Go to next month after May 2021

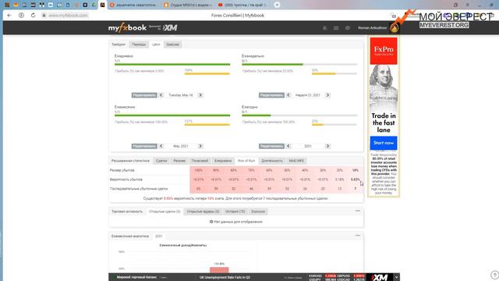(200, 146)
